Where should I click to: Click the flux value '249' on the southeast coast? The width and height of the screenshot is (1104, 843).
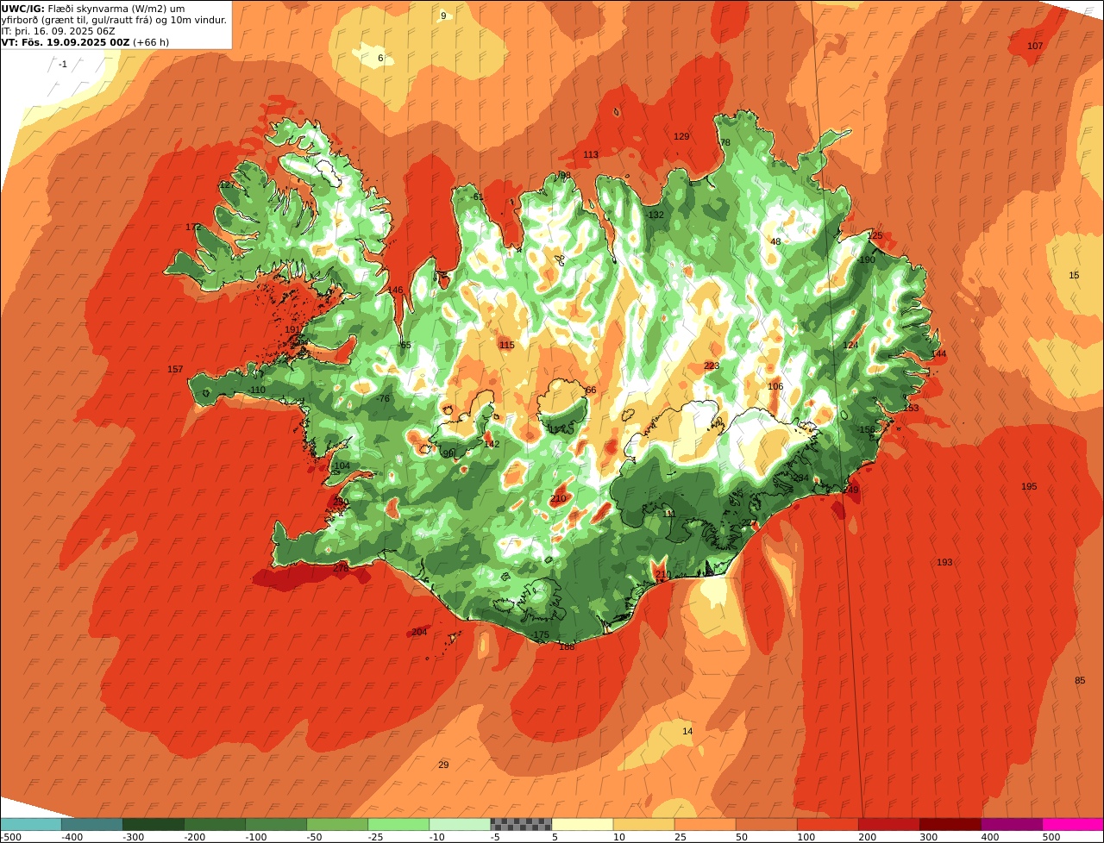pyautogui.click(x=851, y=489)
